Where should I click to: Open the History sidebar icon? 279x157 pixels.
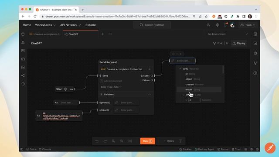click(23, 84)
